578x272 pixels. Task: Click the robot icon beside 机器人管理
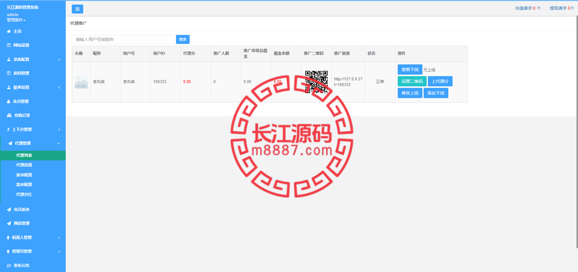tap(8, 237)
